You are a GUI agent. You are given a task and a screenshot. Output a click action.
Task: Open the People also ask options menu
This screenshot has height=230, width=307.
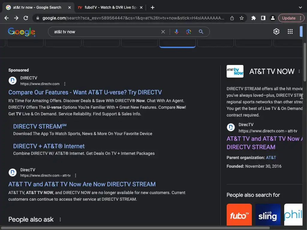tap(60, 220)
